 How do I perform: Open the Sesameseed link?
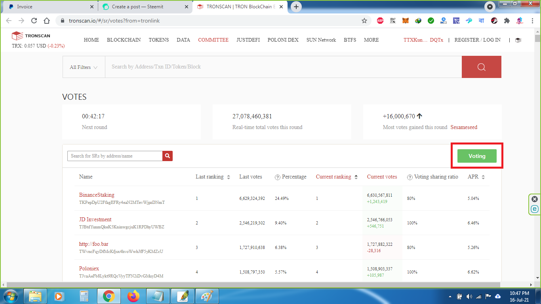(x=464, y=127)
